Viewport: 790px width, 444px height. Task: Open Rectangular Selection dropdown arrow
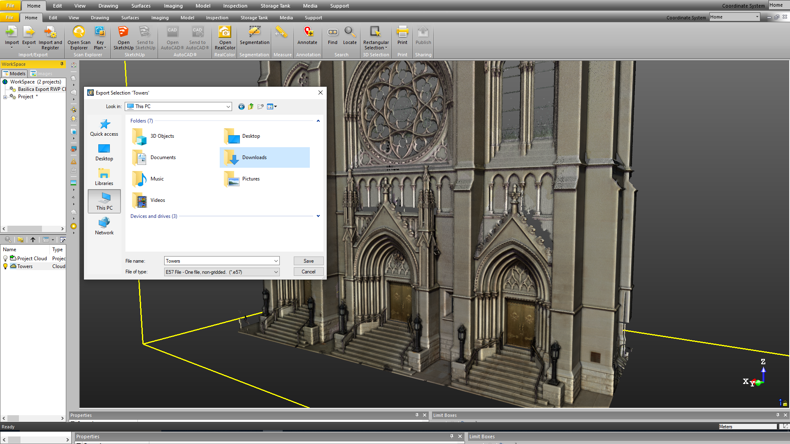386,48
